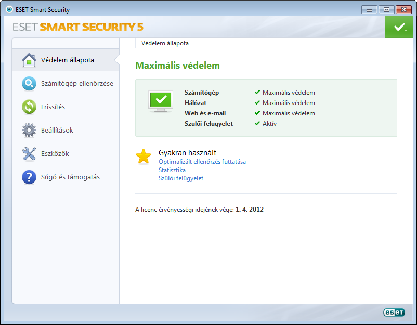
Task: Click the Számítógép status row label
Action: tap(202, 93)
